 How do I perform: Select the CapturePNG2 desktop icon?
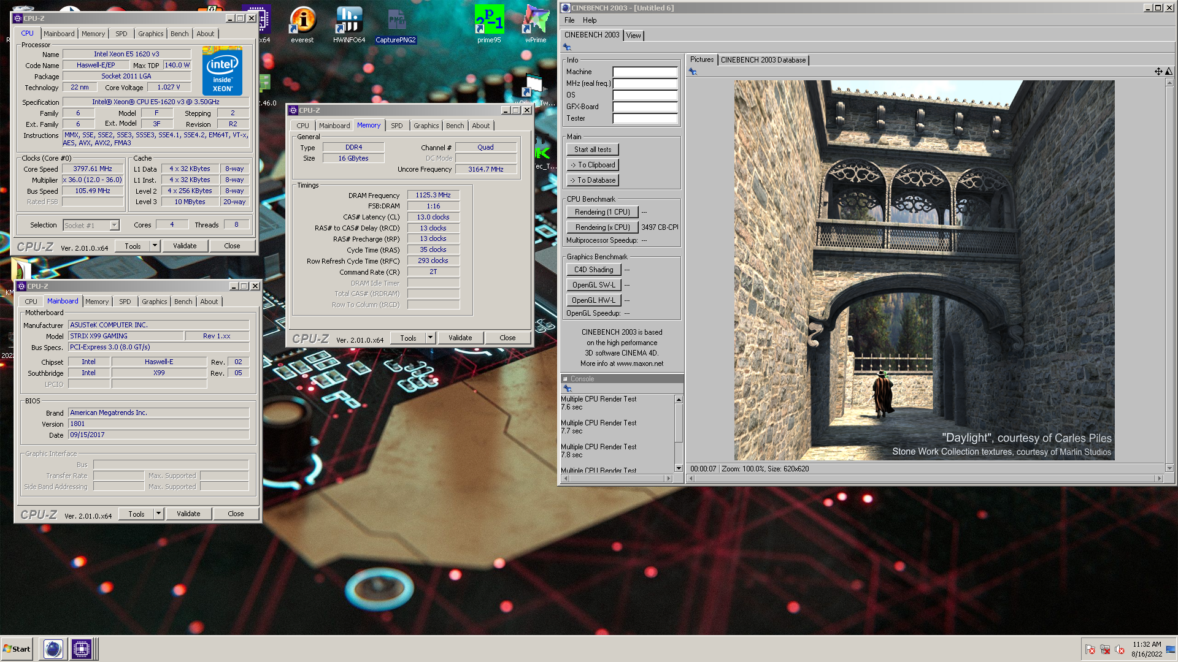point(396,25)
